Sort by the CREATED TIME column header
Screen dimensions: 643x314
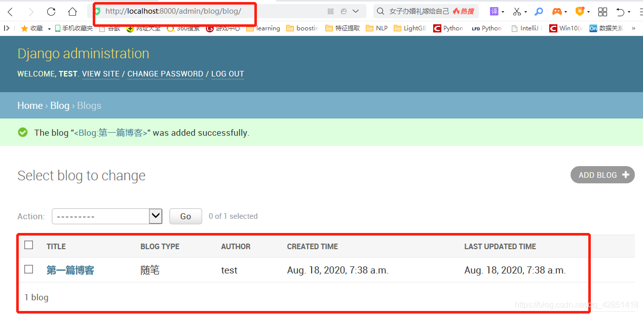click(x=313, y=247)
